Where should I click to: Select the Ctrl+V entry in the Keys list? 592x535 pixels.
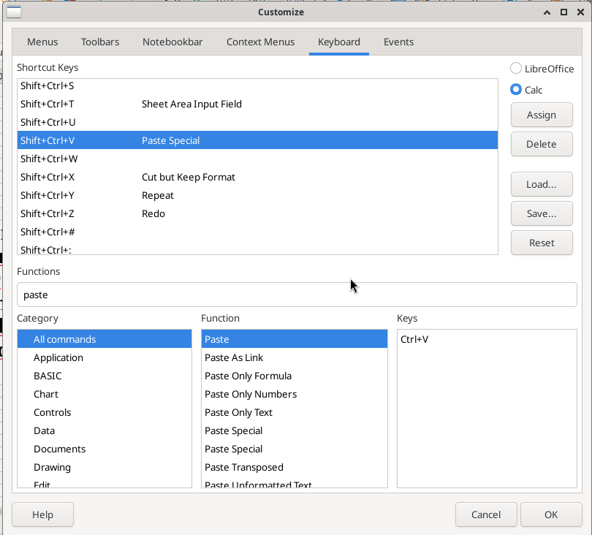(414, 339)
